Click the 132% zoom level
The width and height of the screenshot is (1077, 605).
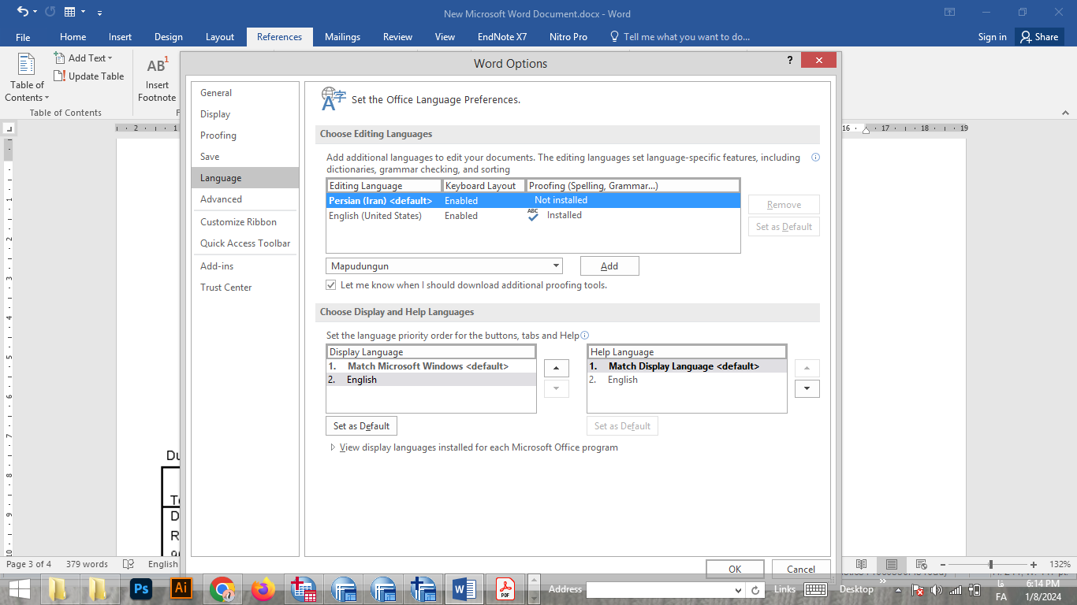pyautogui.click(x=1060, y=564)
